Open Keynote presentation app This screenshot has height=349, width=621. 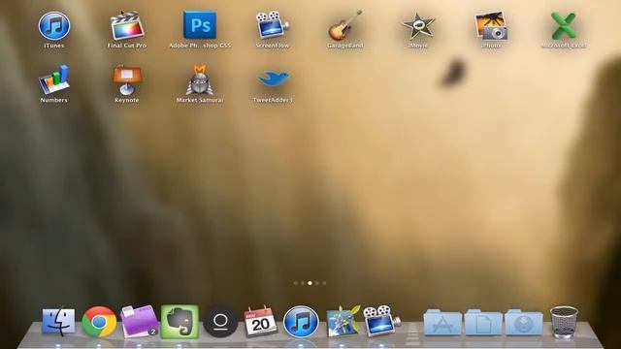pos(127,80)
